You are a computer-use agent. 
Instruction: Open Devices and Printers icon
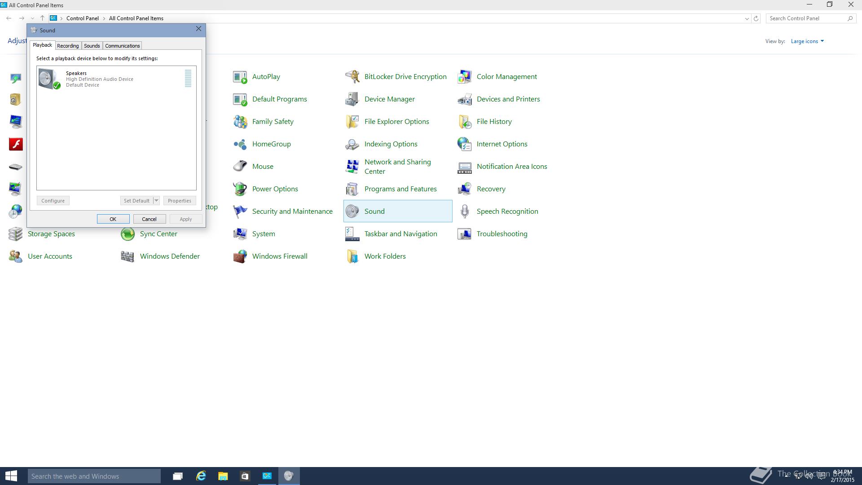(465, 99)
